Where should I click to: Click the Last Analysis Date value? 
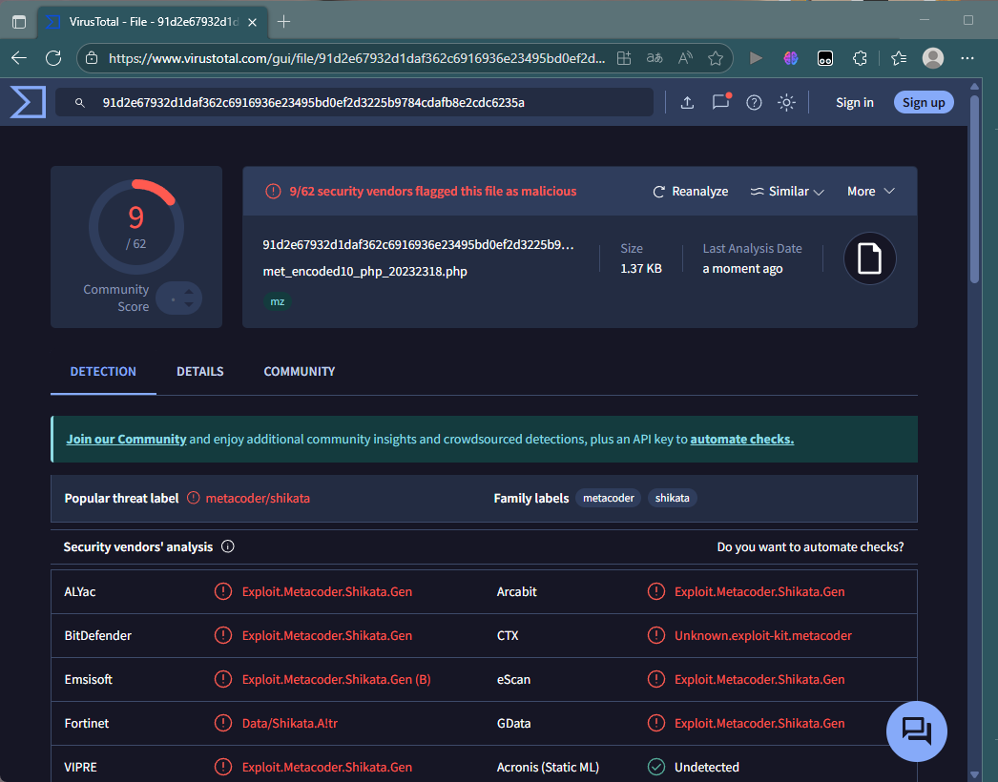[742, 269]
